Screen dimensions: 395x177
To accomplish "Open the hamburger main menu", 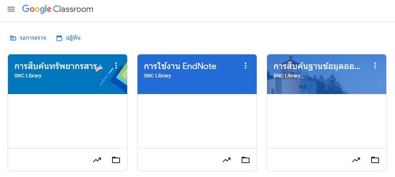I will [x=11, y=9].
